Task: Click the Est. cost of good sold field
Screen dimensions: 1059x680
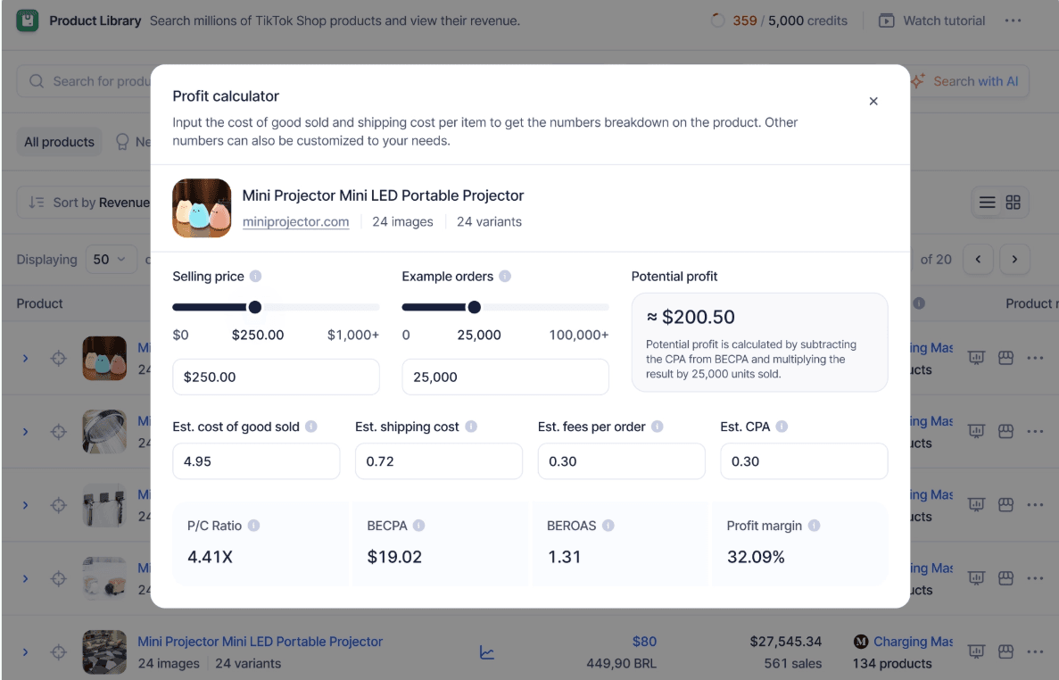Action: pyautogui.click(x=256, y=461)
